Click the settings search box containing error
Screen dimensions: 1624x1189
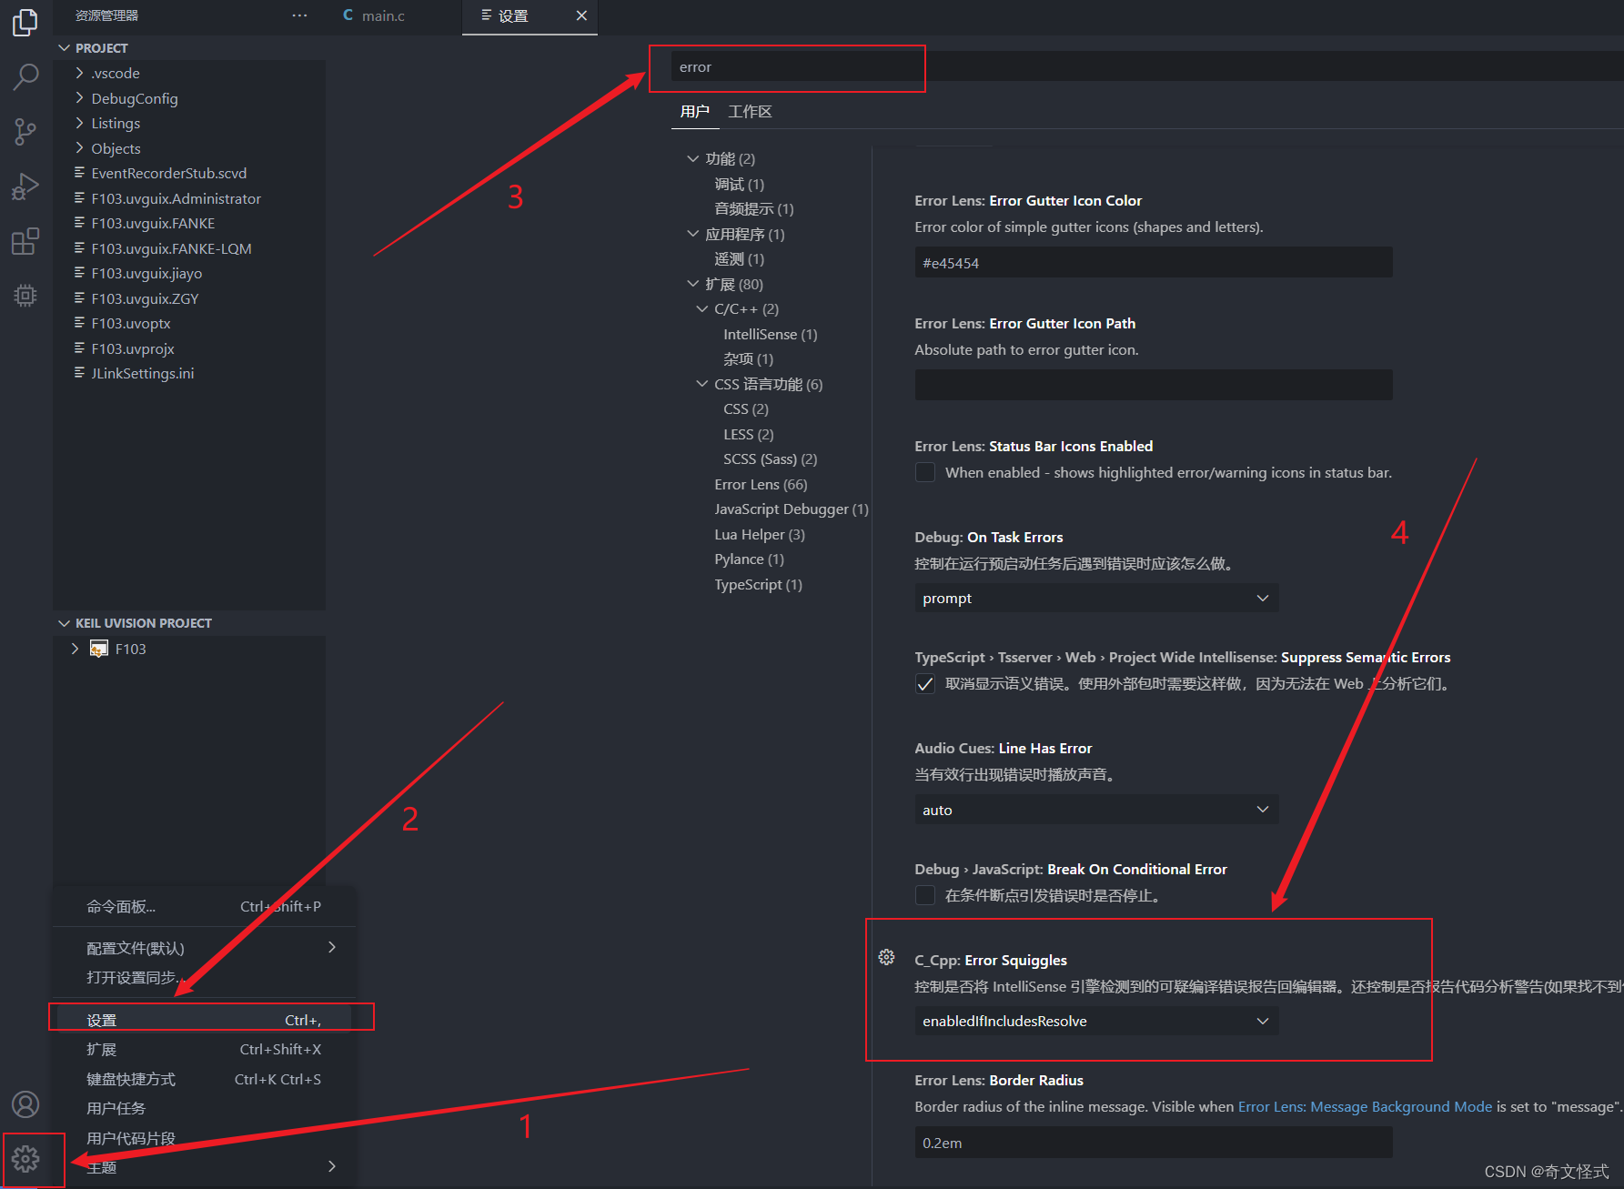pyautogui.click(x=1146, y=66)
